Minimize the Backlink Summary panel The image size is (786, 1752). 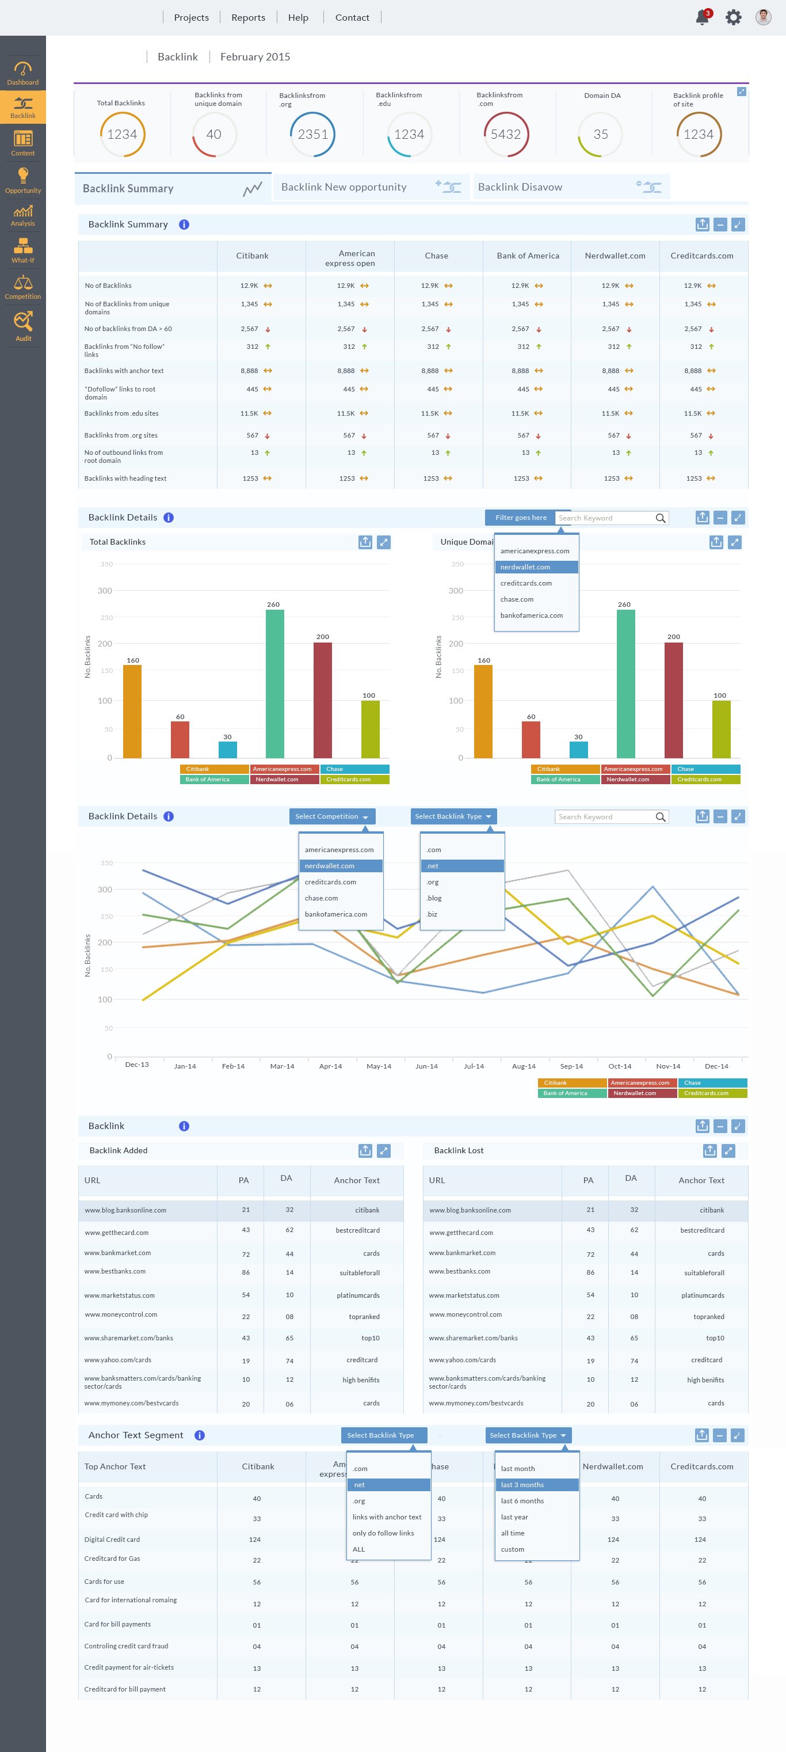(x=720, y=225)
